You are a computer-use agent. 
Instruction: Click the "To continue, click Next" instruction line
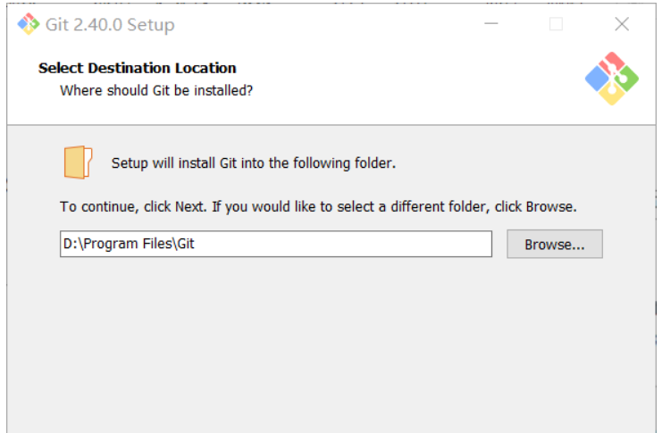318,207
